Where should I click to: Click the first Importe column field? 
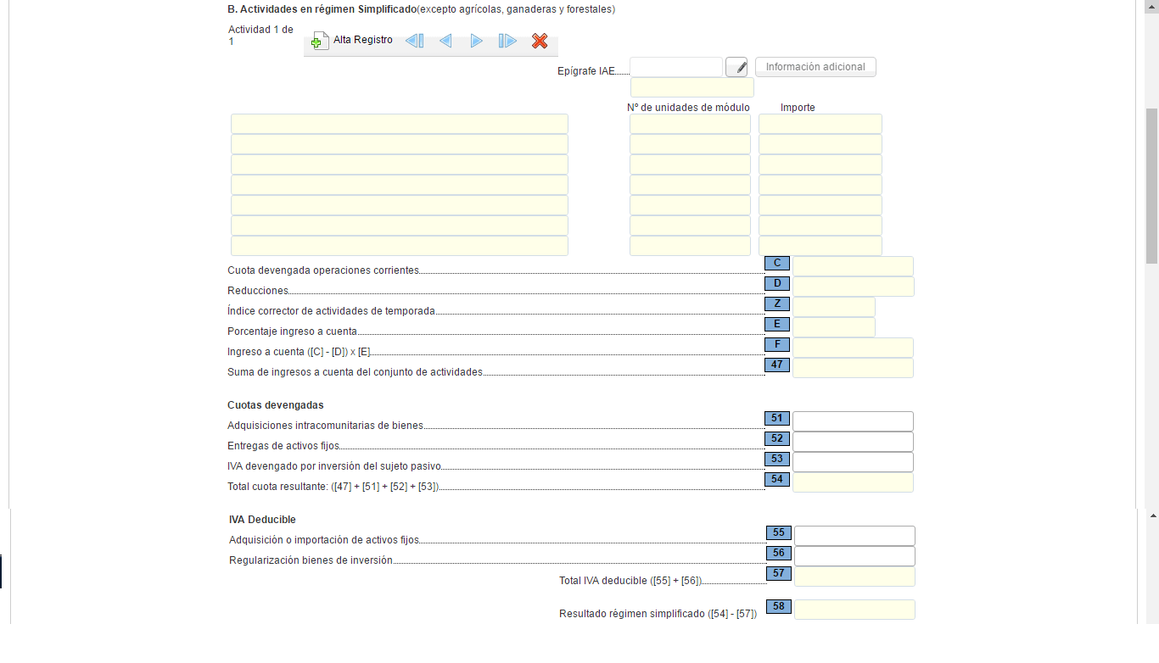[820, 124]
